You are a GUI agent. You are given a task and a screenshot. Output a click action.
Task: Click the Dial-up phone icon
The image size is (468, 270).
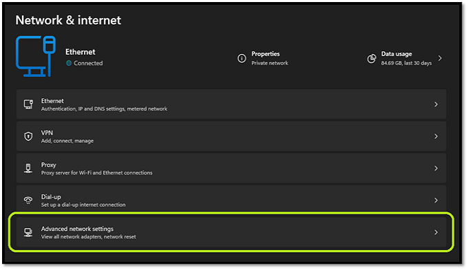[28, 200]
